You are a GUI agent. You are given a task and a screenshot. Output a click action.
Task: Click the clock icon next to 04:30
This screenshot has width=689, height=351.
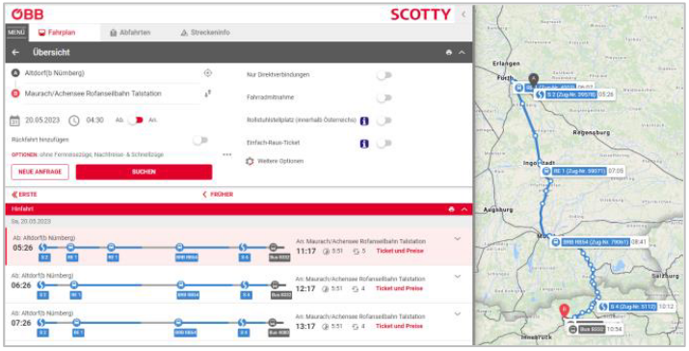coord(74,121)
